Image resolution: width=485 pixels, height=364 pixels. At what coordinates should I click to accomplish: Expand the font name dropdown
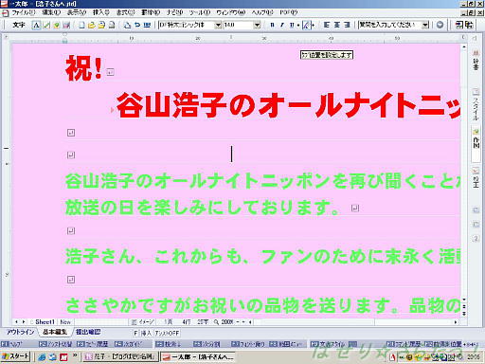pos(218,25)
